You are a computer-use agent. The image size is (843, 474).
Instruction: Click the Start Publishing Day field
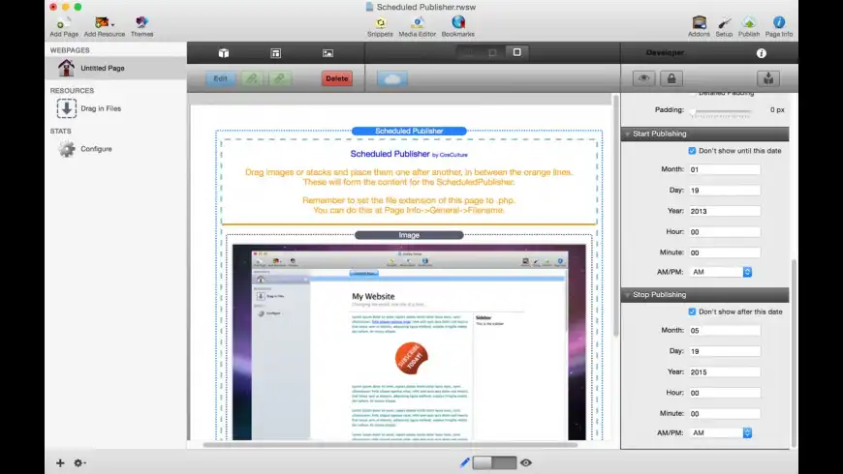[x=725, y=191]
